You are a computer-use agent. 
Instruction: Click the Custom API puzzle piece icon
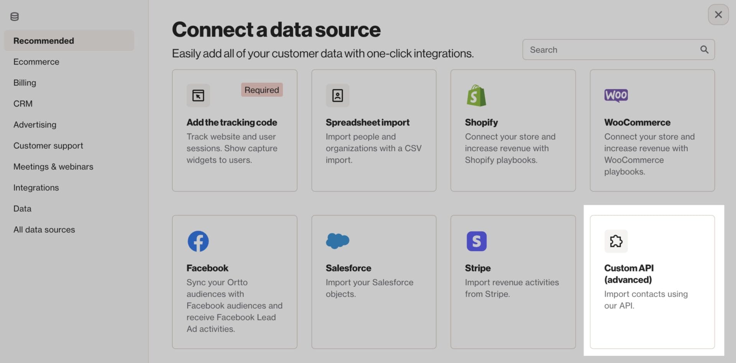pos(616,241)
